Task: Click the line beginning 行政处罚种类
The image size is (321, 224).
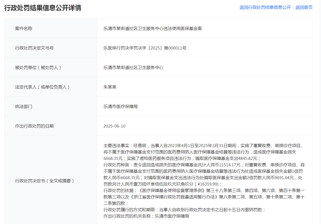Action: [x=204, y=165]
